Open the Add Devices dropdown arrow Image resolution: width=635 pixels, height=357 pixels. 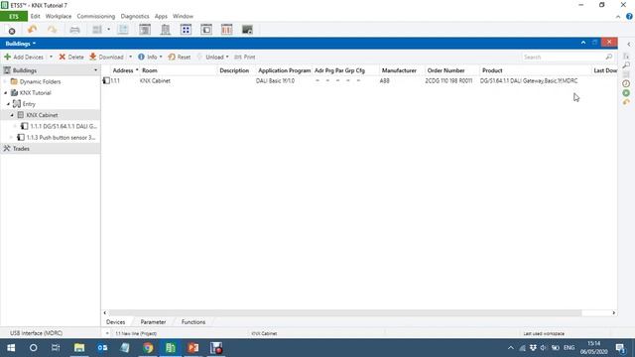[x=51, y=58]
